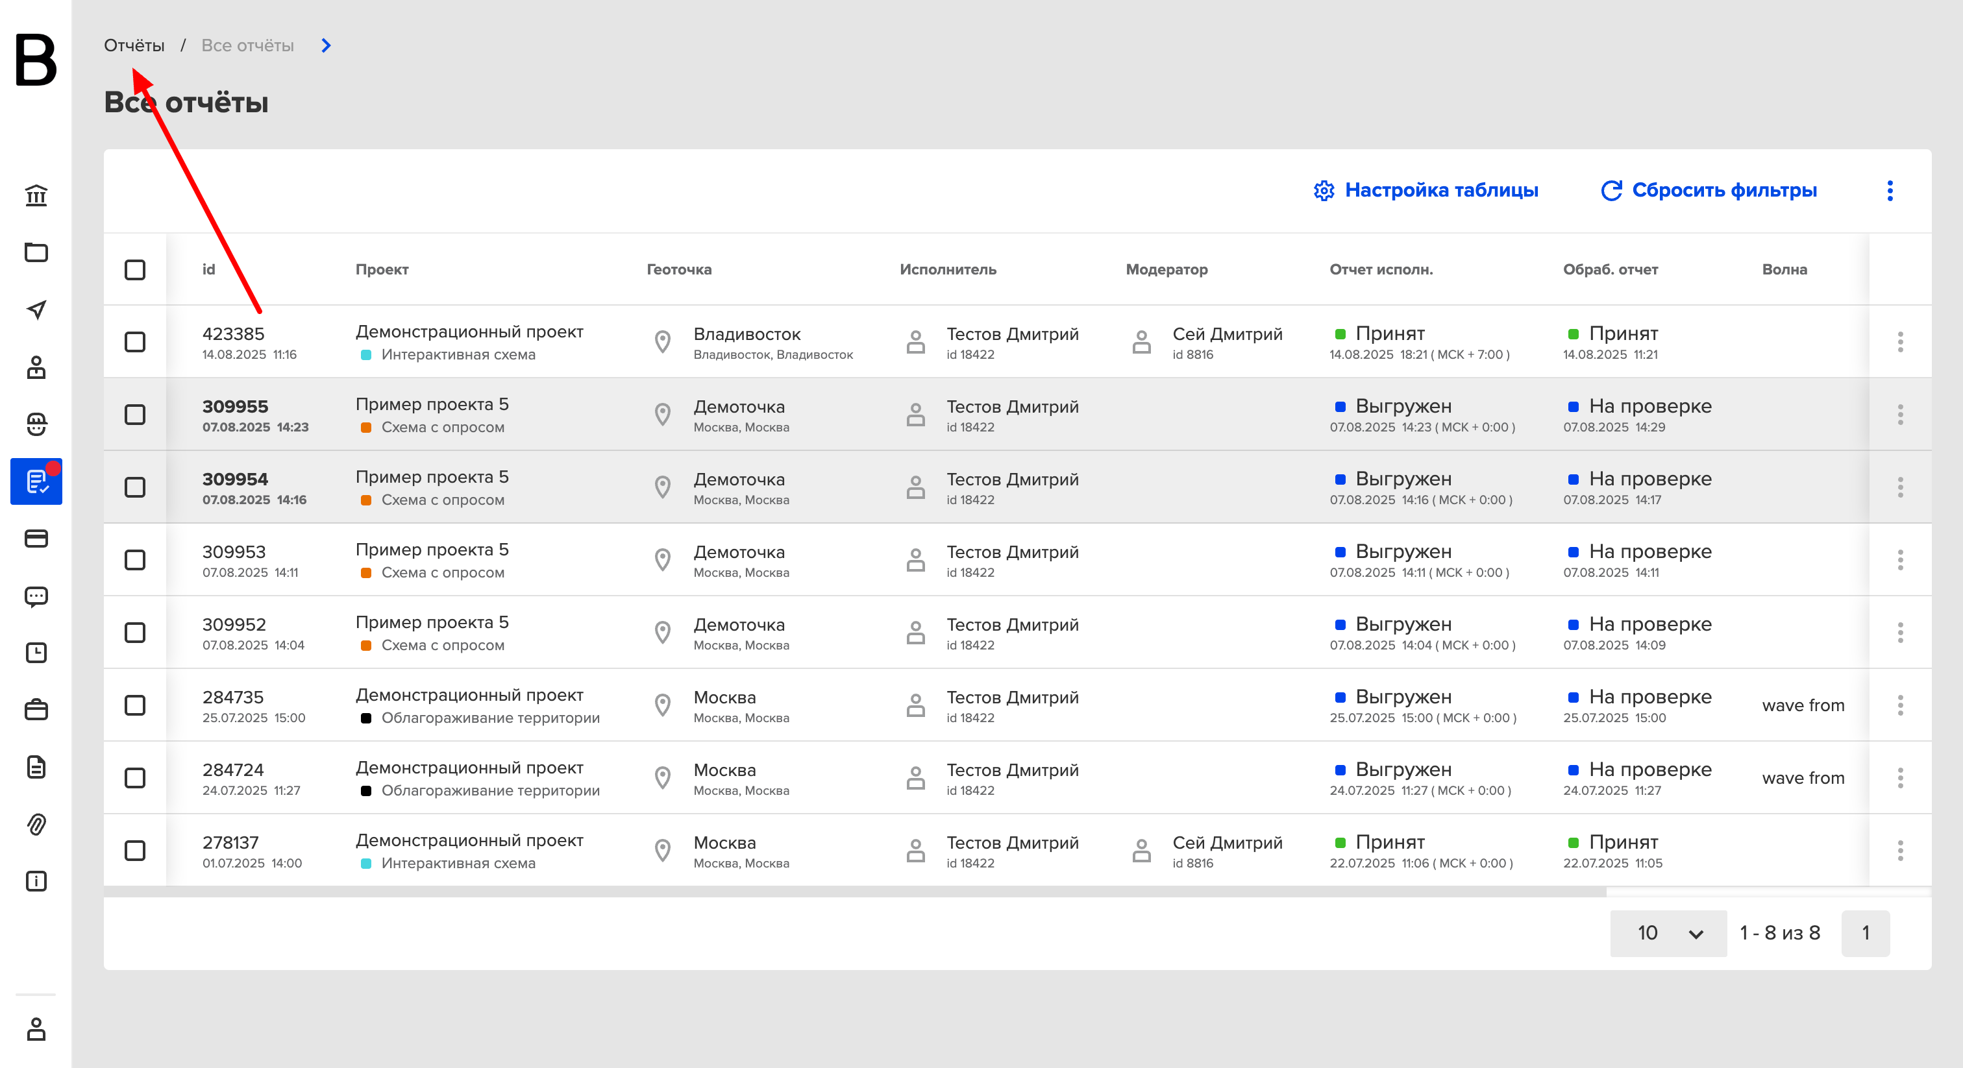Open row actions menu for report 309952
1963x1068 pixels.
point(1900,632)
